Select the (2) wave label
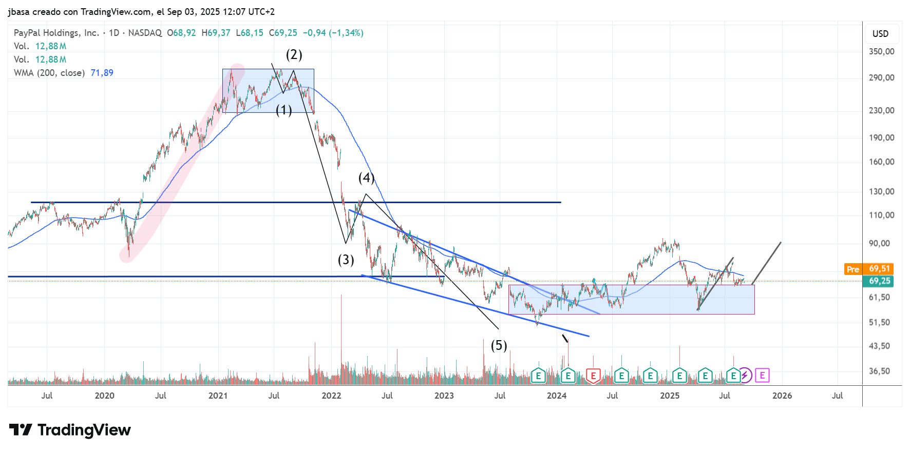 [x=294, y=54]
